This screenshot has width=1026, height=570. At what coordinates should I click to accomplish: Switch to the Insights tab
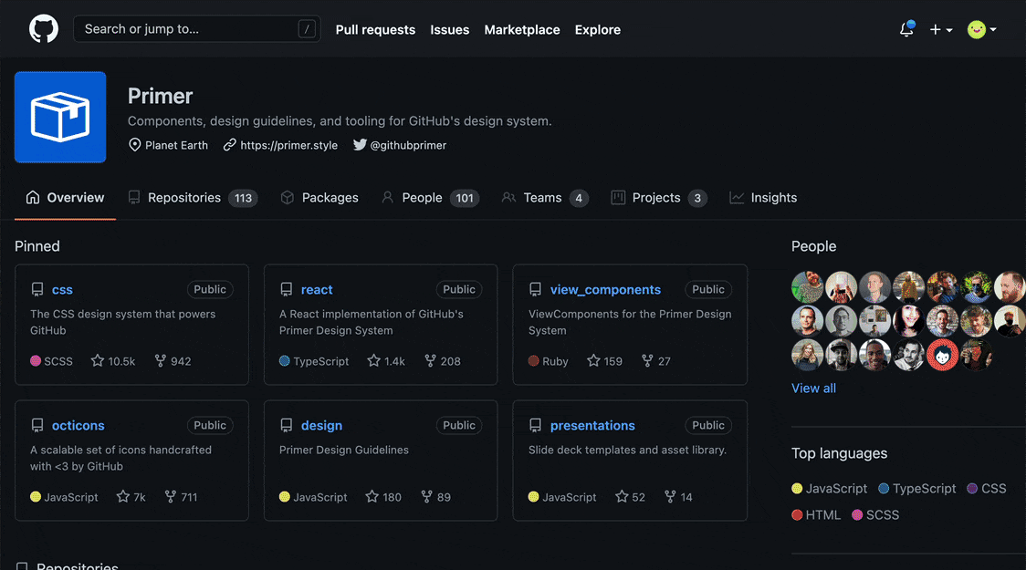[763, 197]
